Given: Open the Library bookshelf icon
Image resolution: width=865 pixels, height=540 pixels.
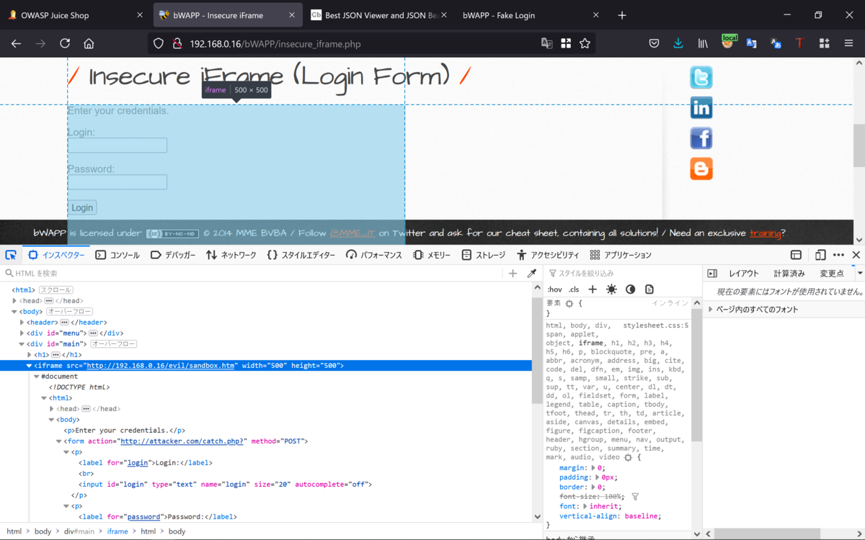Looking at the screenshot, I should [x=703, y=43].
